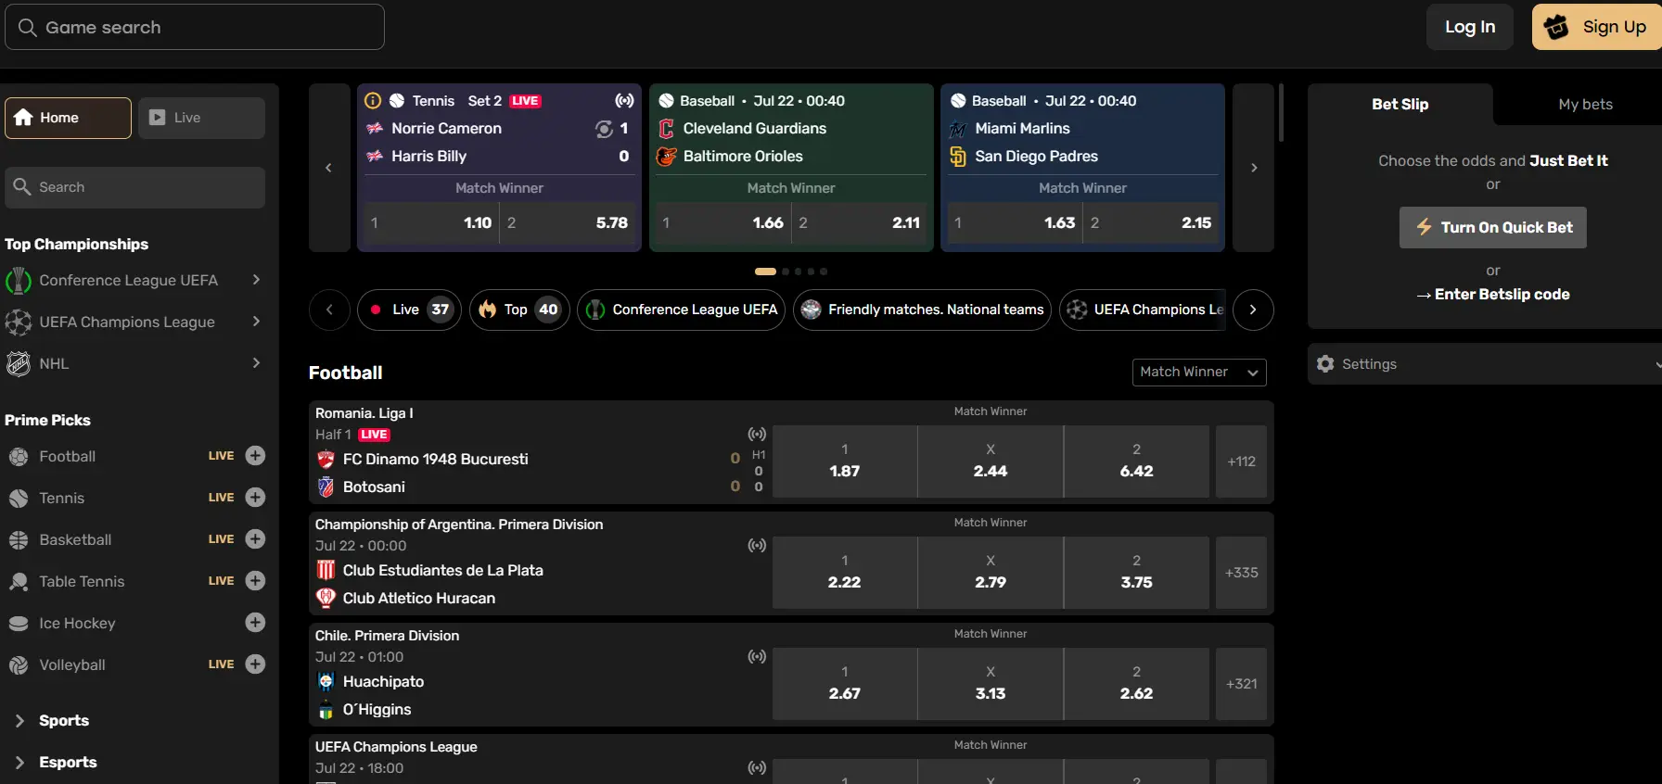
Task: Select Conference League UEFA filter chip
Action: pyautogui.click(x=682, y=310)
